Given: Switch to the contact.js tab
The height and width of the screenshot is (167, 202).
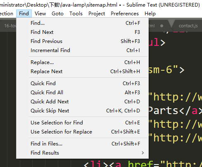Looking at the screenshot, I should (188, 26).
